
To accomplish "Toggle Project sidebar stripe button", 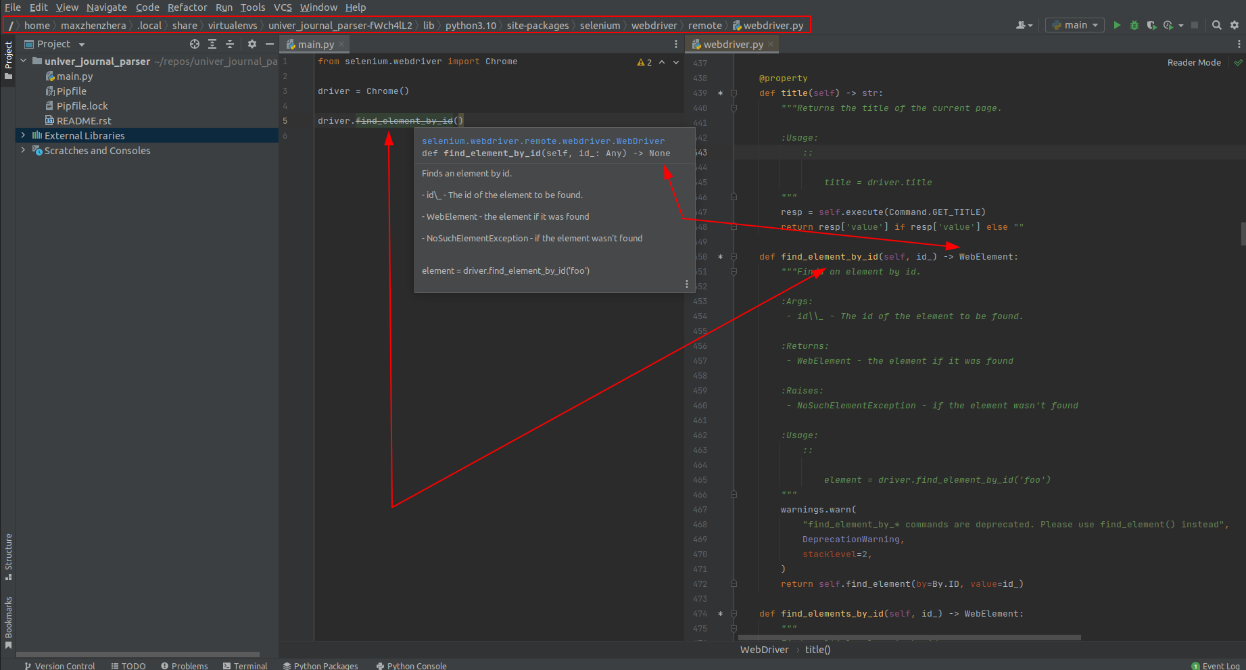I will pyautogui.click(x=8, y=60).
